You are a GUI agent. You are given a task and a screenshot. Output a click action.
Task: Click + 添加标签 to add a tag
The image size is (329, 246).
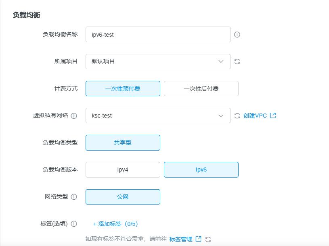[x=115, y=224]
